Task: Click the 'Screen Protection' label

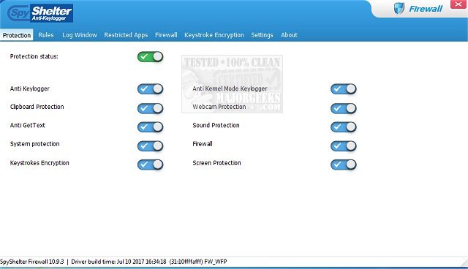Action: click(x=216, y=163)
